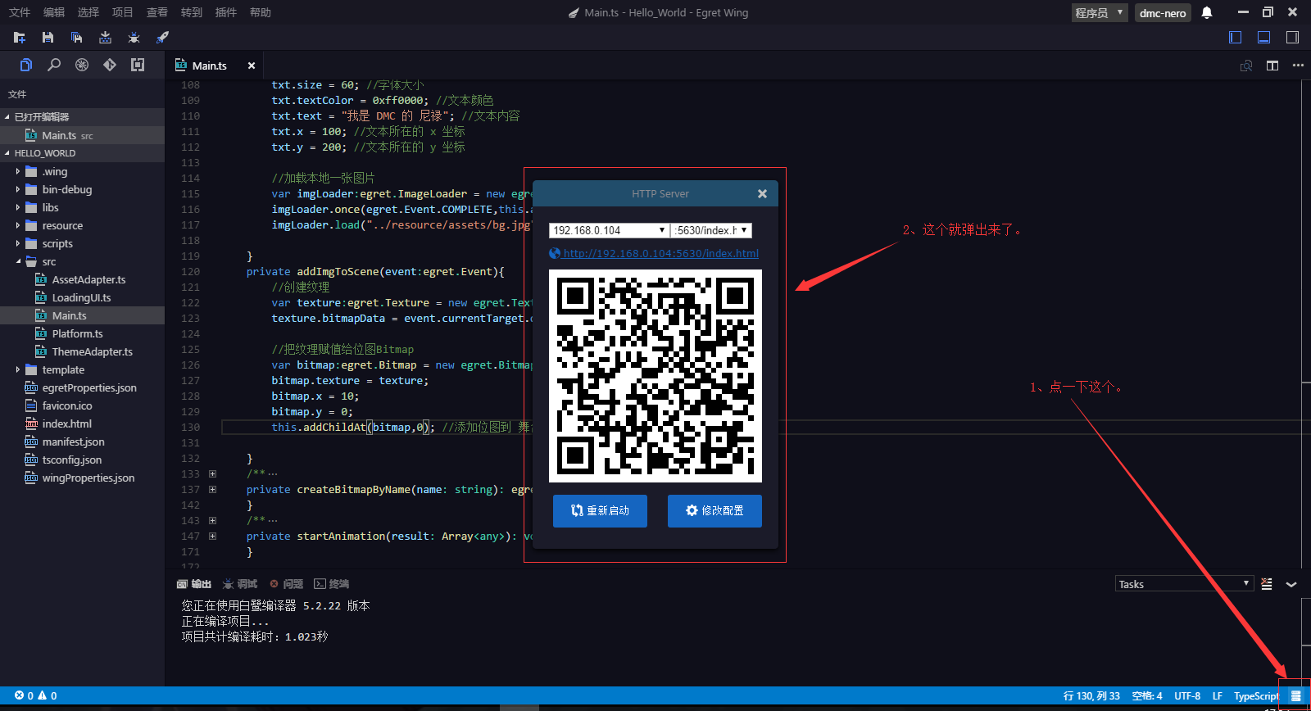This screenshot has width=1311, height=711.
Task: Toggle the right sidebar panel layout
Action: pyautogui.click(x=1293, y=37)
